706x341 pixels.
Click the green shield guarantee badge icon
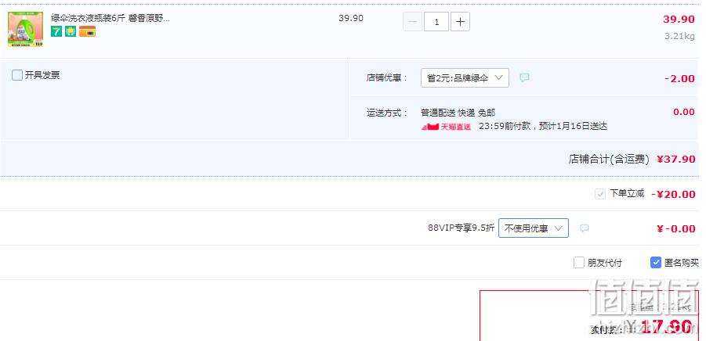tap(71, 31)
